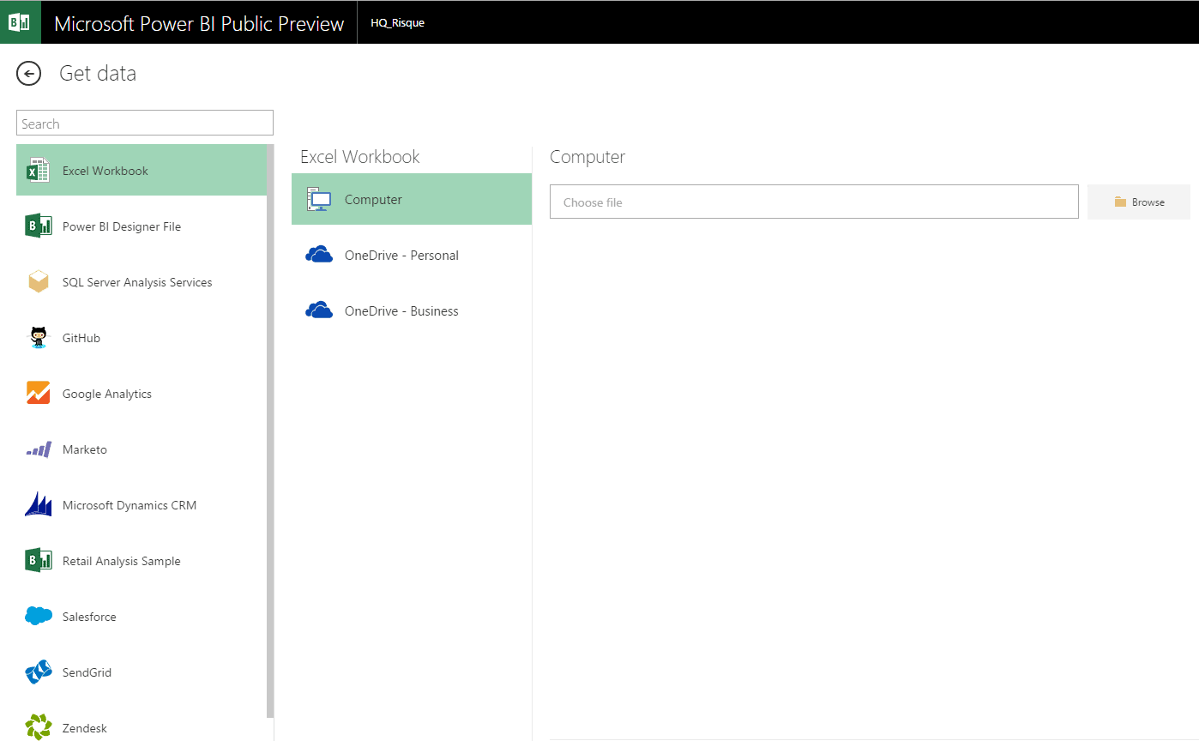Screen dimensions: 1199x741
Task: Click into the Search data sources field
Action: pos(145,123)
